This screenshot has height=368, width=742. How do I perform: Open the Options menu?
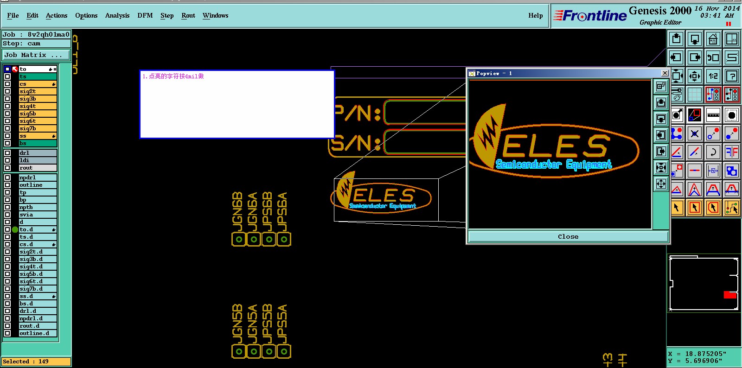tap(86, 15)
